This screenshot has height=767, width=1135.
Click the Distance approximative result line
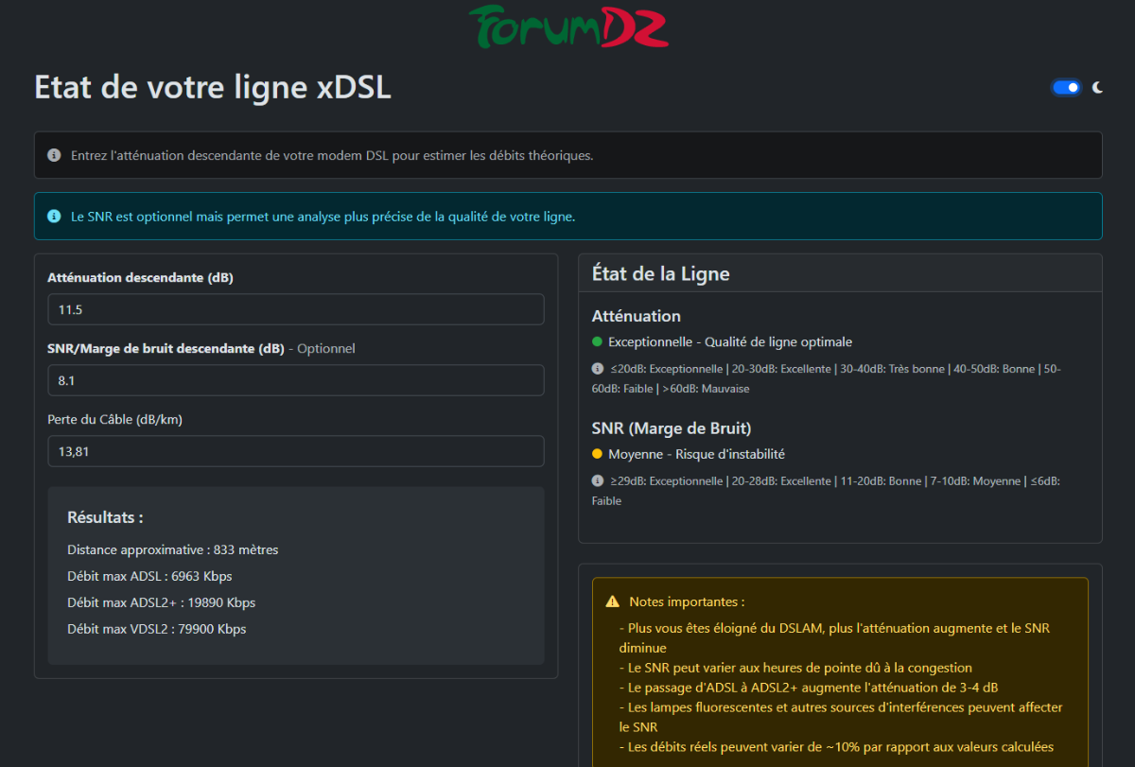[x=172, y=549]
